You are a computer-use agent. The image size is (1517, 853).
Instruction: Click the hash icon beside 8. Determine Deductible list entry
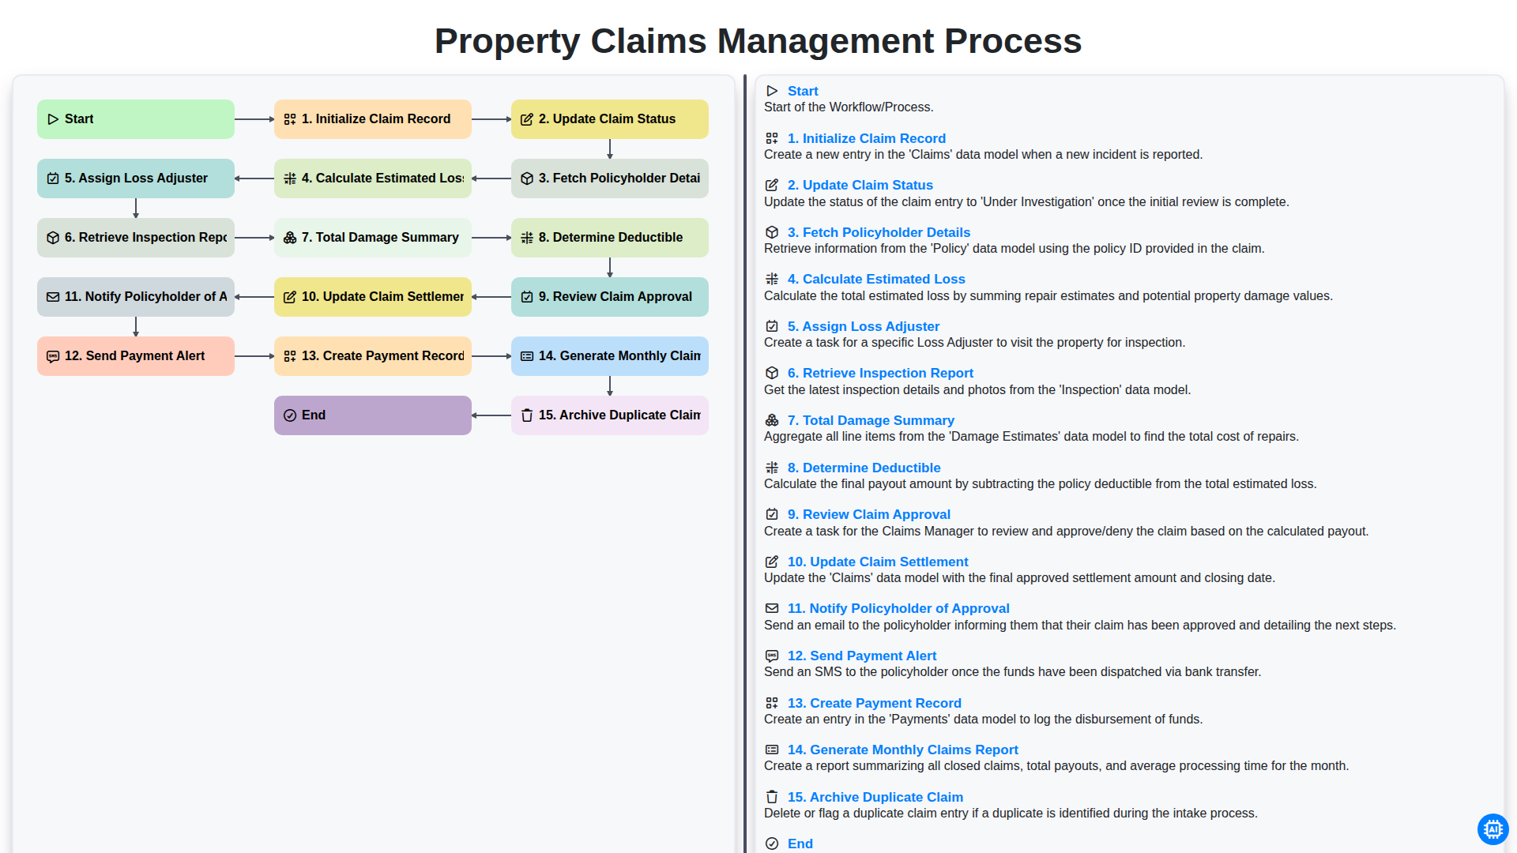tap(772, 468)
